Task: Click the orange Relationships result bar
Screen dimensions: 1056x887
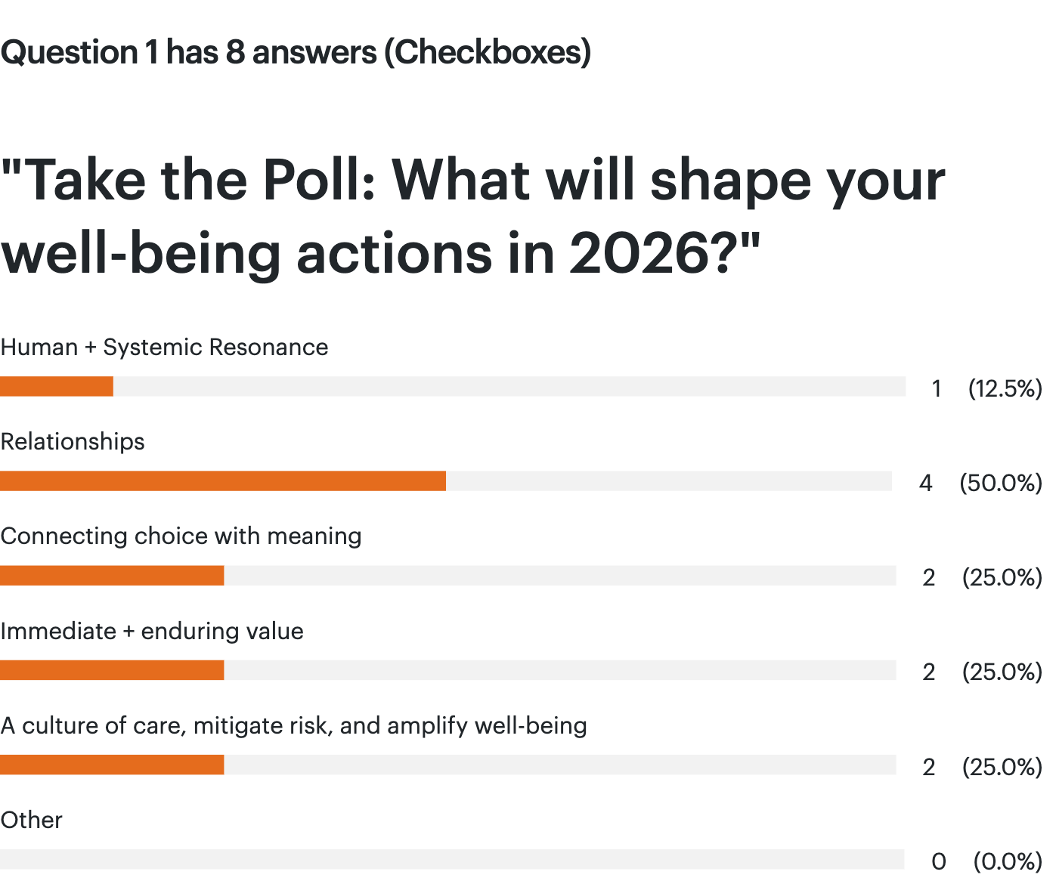Action: [223, 481]
